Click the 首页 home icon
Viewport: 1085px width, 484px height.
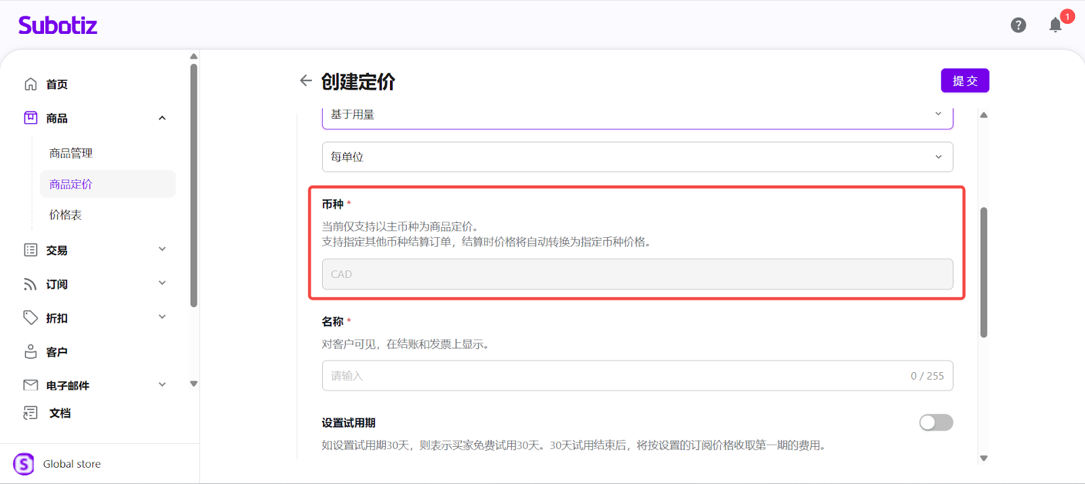point(31,84)
